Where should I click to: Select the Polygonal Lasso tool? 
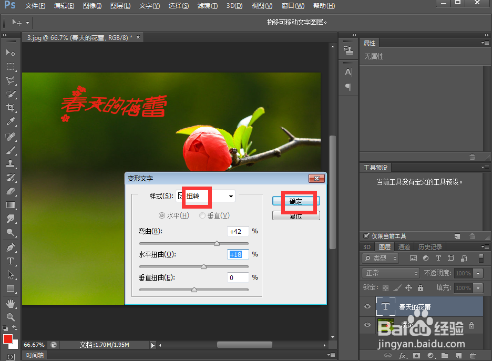tap(11, 80)
